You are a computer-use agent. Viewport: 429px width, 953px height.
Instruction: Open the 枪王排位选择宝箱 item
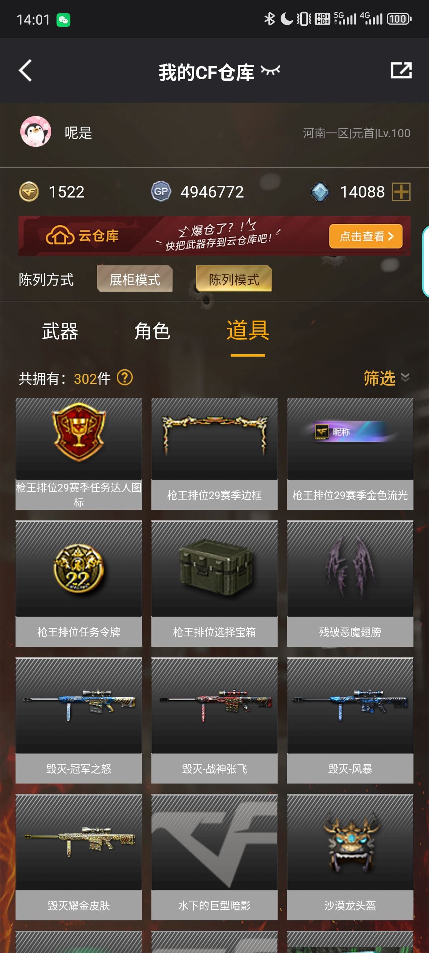point(214,584)
